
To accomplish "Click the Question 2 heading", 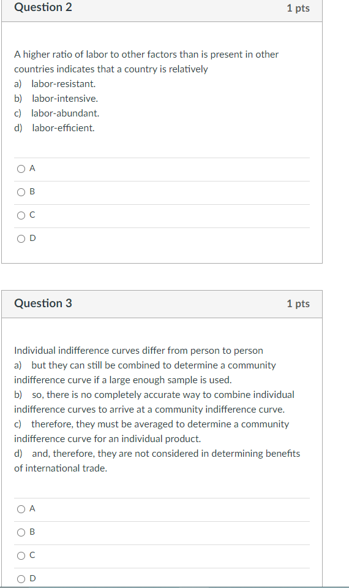I will 43,7.
